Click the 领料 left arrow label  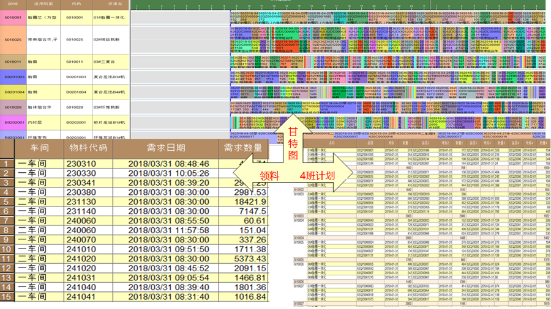coord(268,175)
